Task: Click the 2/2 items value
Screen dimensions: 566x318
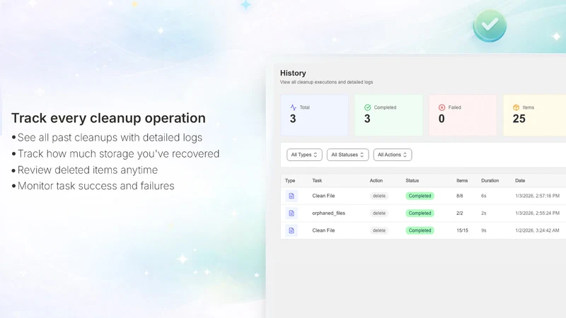Action: [459, 213]
